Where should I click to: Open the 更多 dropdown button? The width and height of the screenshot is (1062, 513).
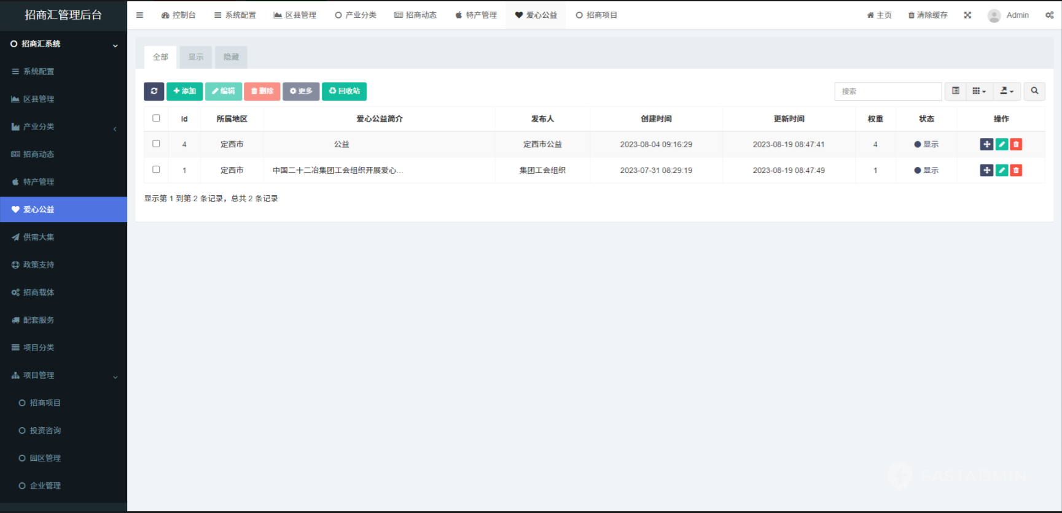coord(301,91)
